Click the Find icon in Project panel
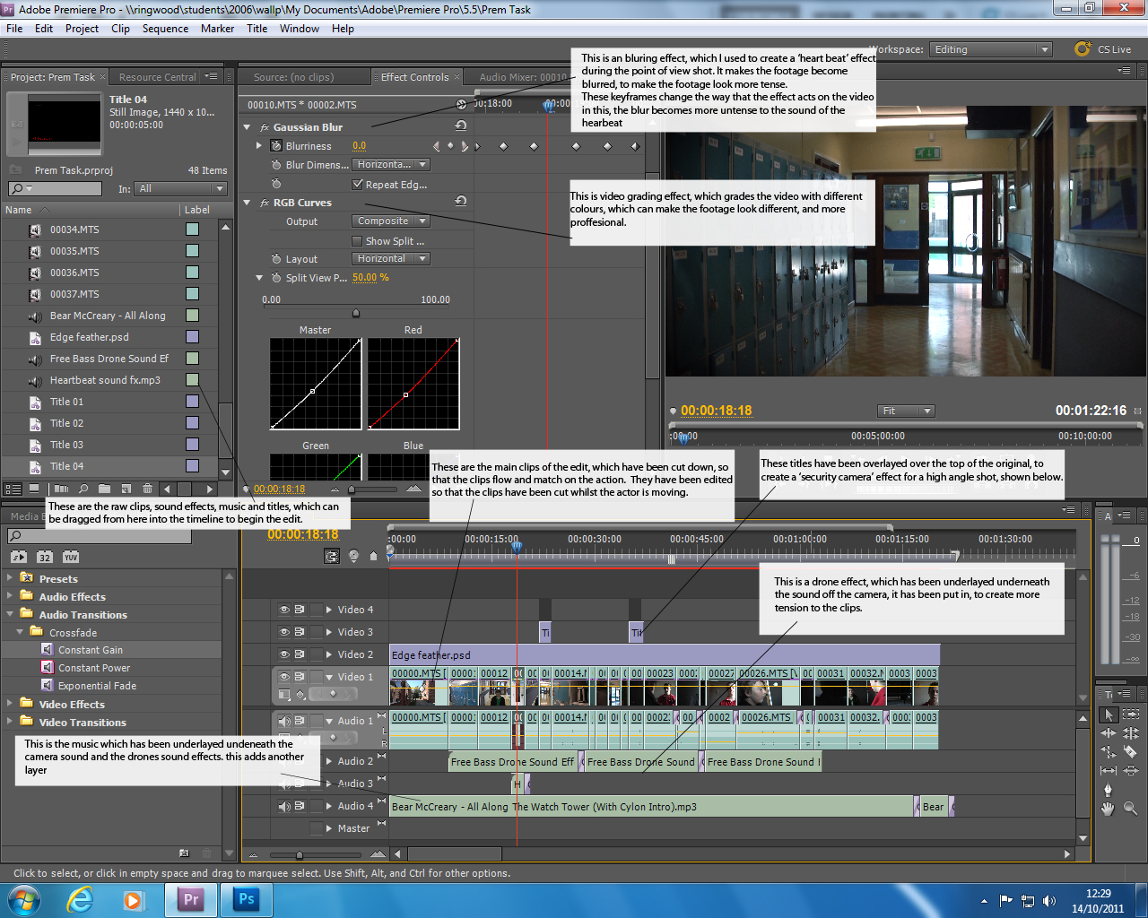Viewport: 1148px width, 918px height. [83, 489]
